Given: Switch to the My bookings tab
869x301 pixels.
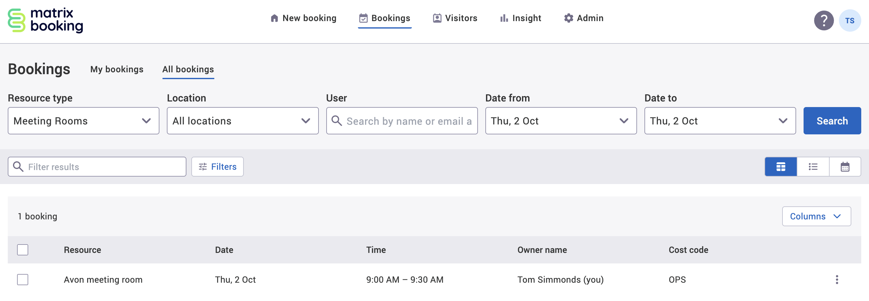Looking at the screenshot, I should [117, 69].
